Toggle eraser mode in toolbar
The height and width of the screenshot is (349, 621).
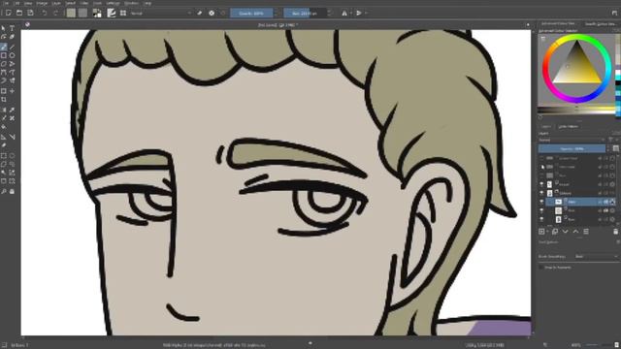click(x=200, y=13)
